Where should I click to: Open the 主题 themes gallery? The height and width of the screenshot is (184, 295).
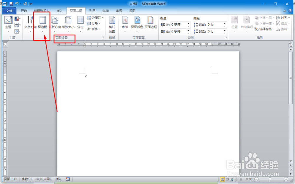[8, 24]
